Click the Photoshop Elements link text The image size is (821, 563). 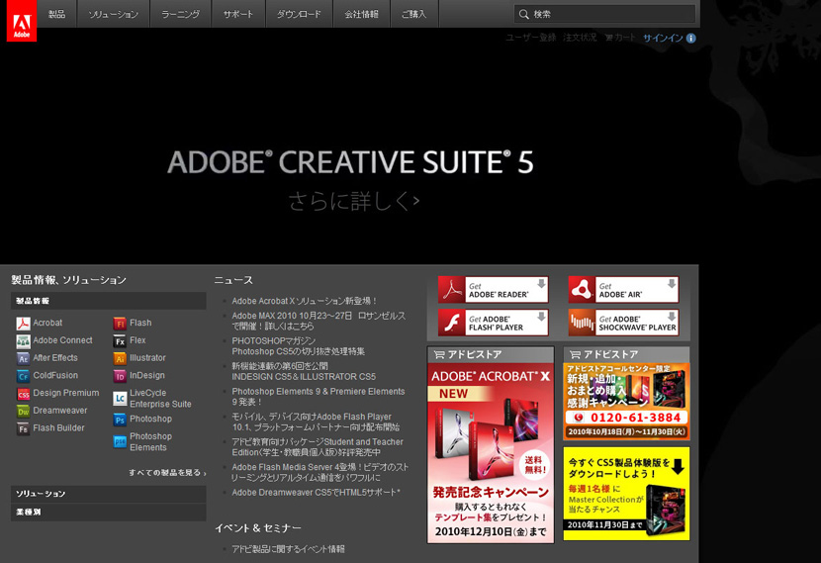150,442
